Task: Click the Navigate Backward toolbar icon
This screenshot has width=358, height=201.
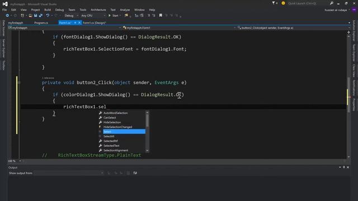Action: pyautogui.click(x=7, y=16)
